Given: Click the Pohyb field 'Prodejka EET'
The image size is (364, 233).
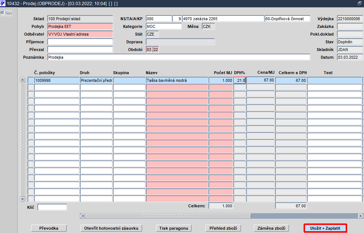Looking at the screenshot, I should 80,26.
